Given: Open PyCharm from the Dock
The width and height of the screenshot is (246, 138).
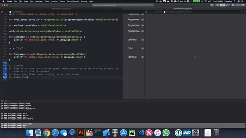Looking at the screenshot, I should (x=132, y=133).
